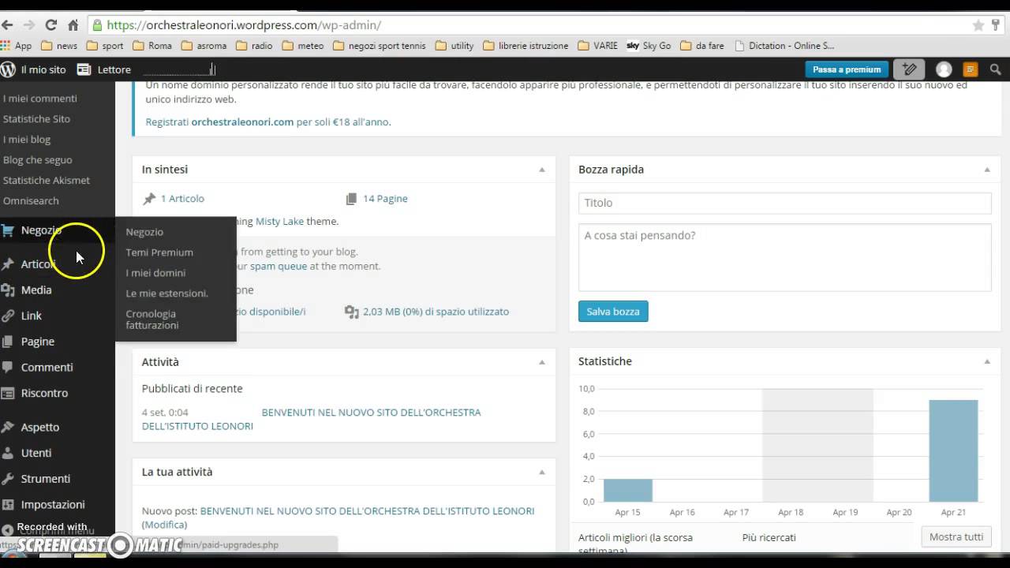Collapse La tua attività panel
Screen dimensions: 1010x568
click(542, 472)
